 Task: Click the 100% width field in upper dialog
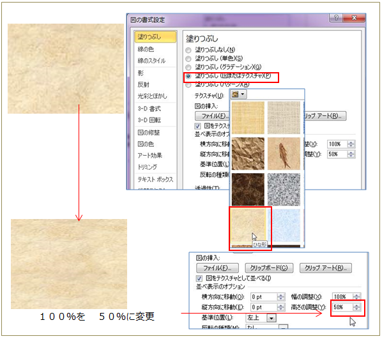(x=337, y=144)
